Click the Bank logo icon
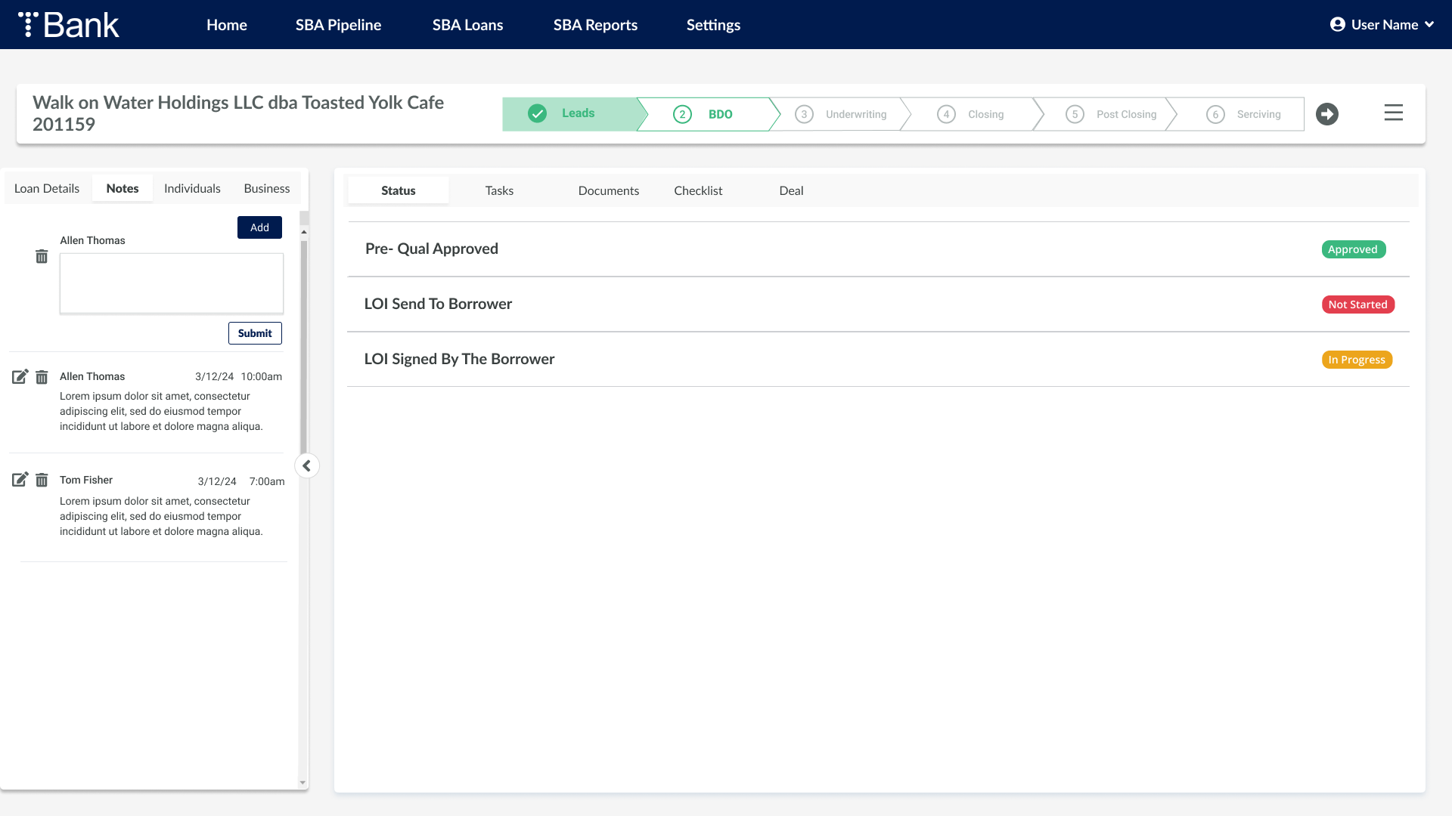The image size is (1452, 816). 29,24
